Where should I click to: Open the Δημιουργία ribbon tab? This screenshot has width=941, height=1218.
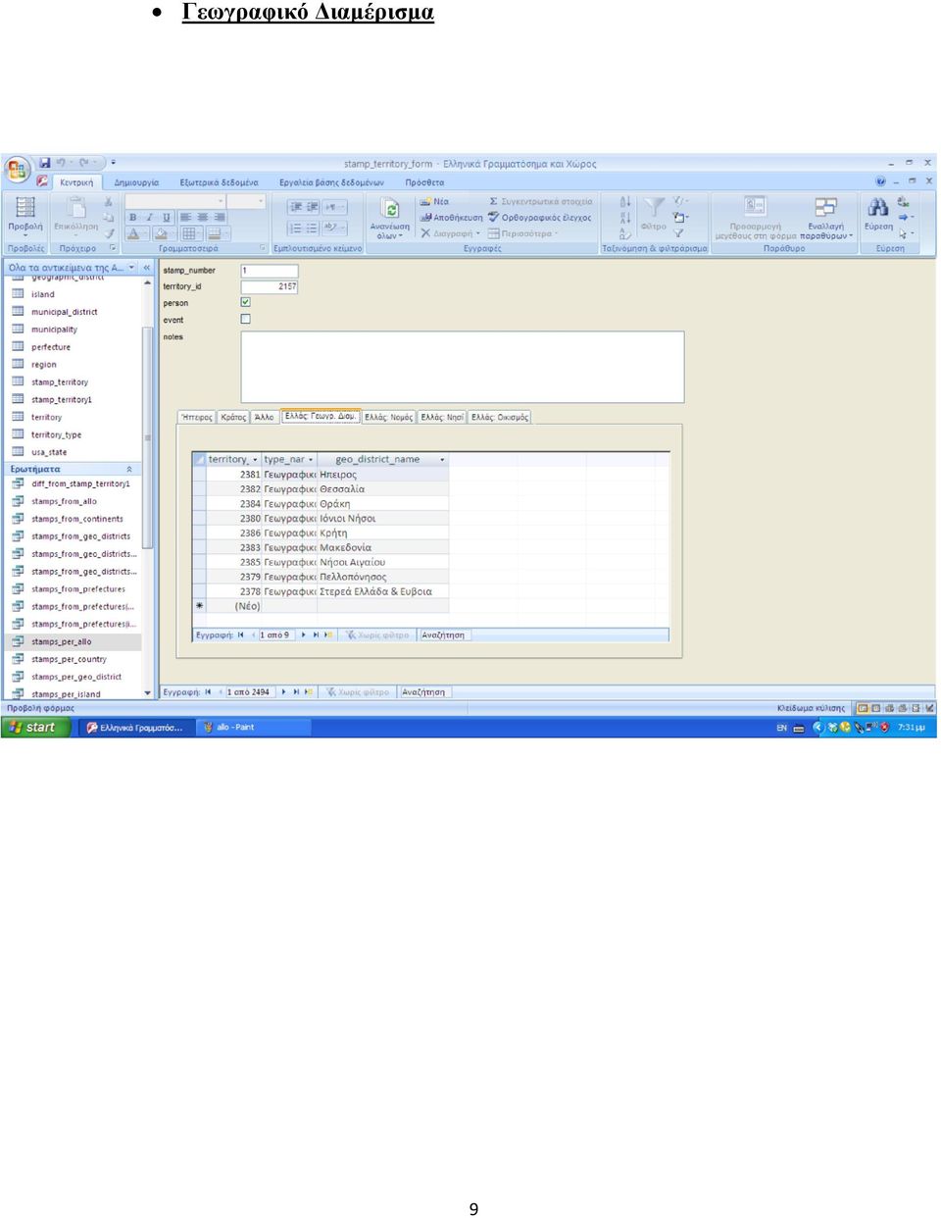point(136,182)
